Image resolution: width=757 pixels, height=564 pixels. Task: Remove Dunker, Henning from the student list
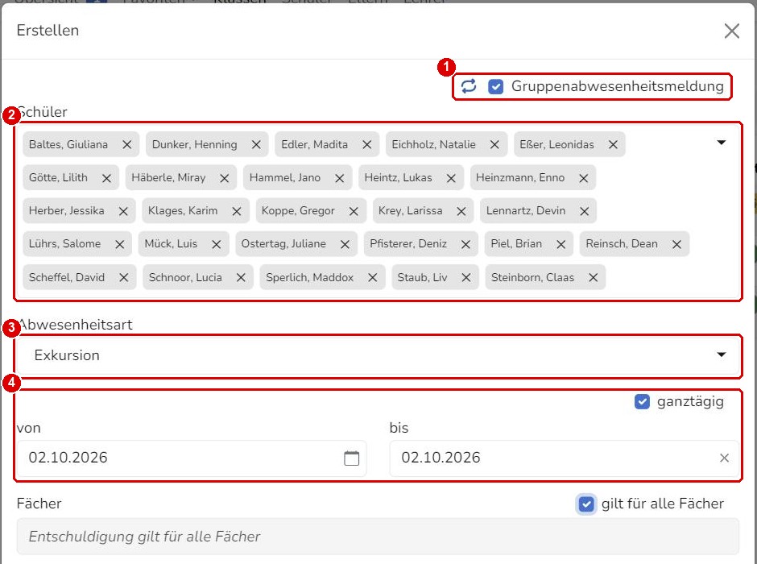[x=256, y=144]
